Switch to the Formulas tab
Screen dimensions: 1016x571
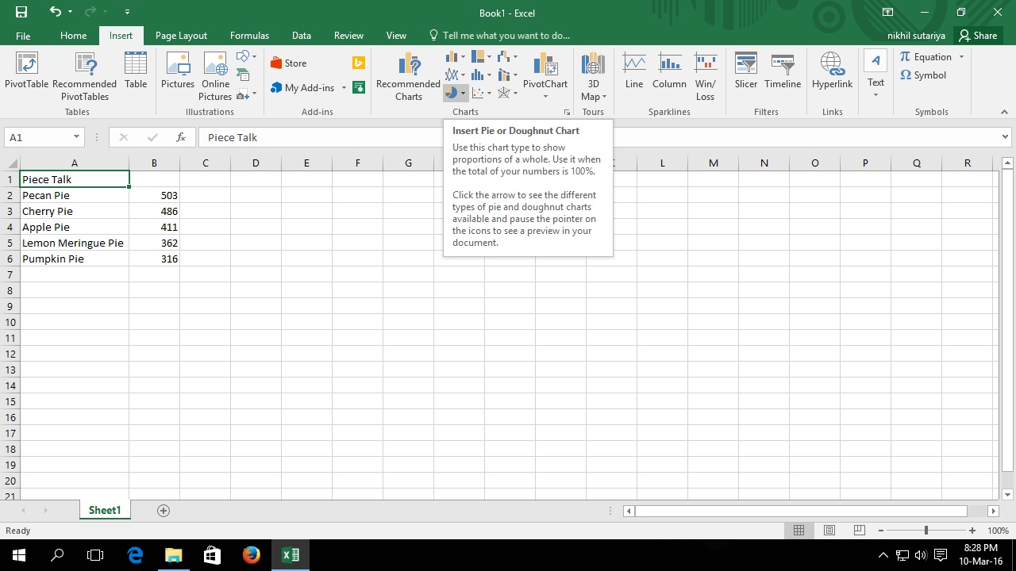coord(249,36)
